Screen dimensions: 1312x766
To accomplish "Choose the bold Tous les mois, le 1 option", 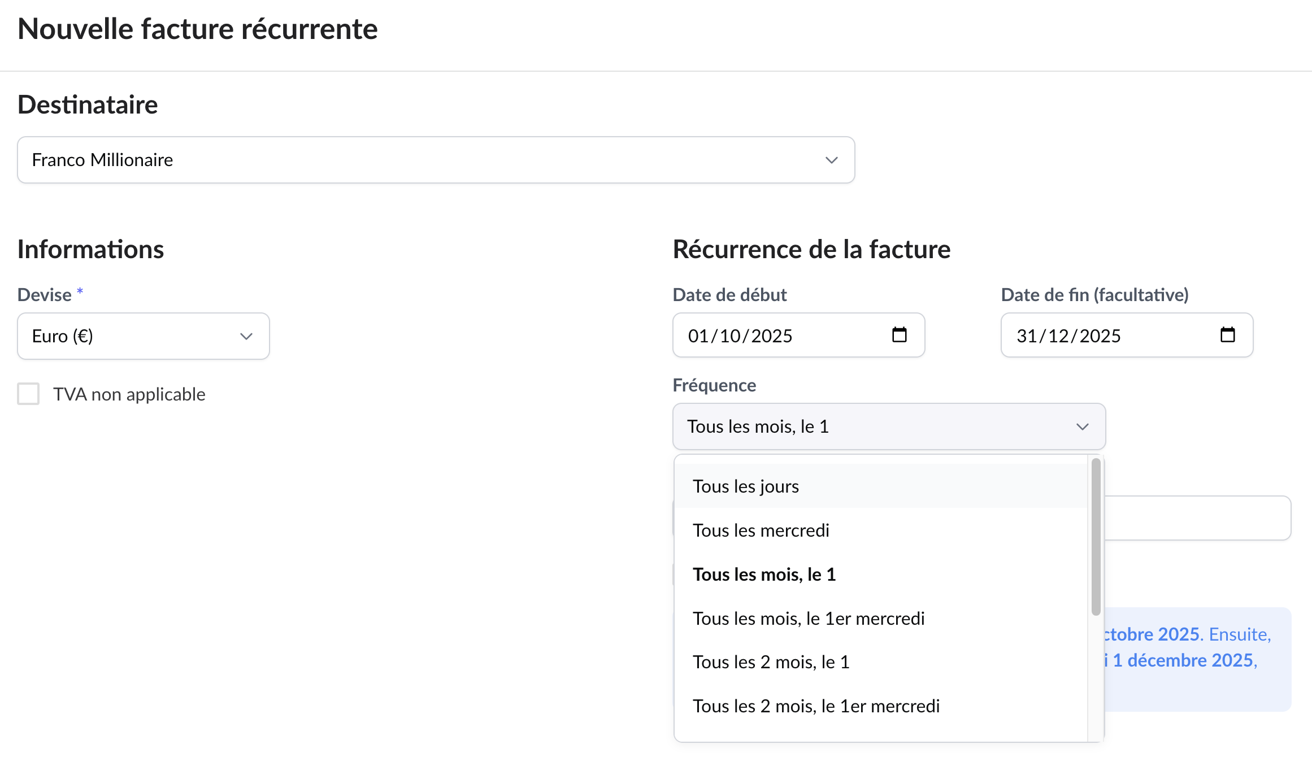I will pos(764,574).
